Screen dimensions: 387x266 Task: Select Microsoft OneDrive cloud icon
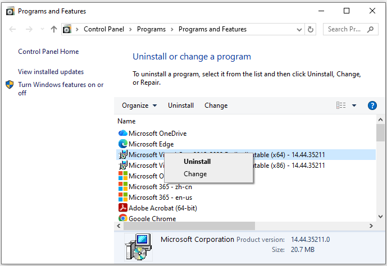coord(122,133)
